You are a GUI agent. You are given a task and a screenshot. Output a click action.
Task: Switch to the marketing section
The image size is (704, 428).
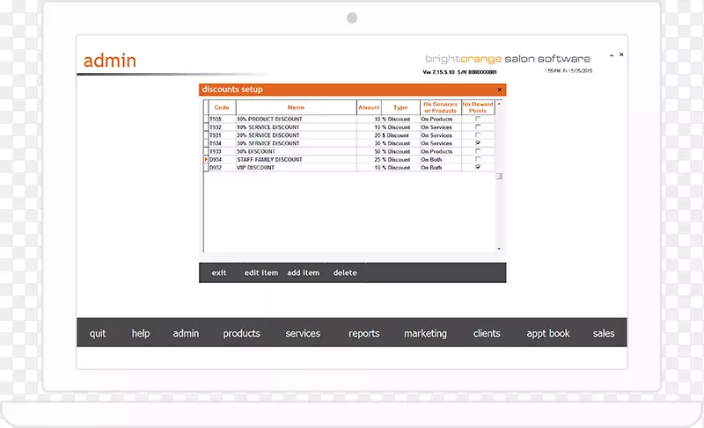click(425, 334)
